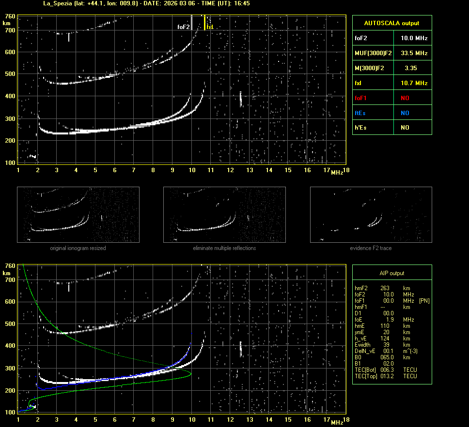469x427 pixels.
Task: Click the [PN] tag beside foF1
Action: coord(424,301)
